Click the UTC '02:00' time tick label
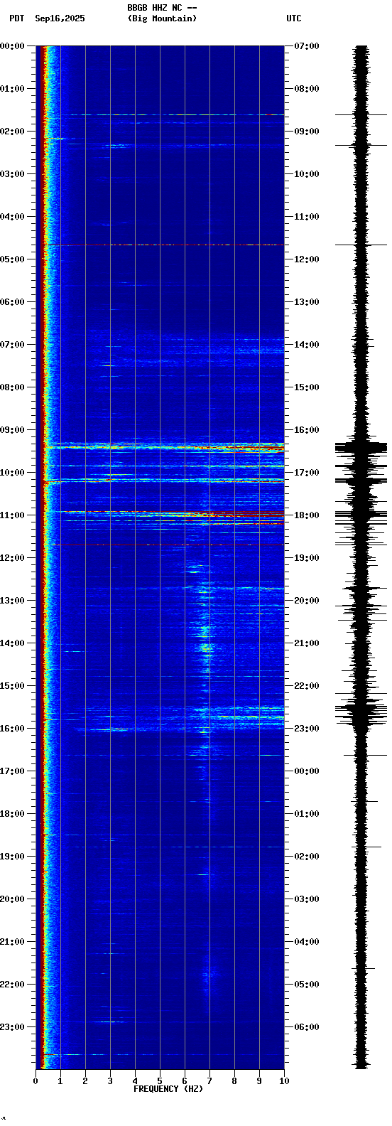 (307, 857)
